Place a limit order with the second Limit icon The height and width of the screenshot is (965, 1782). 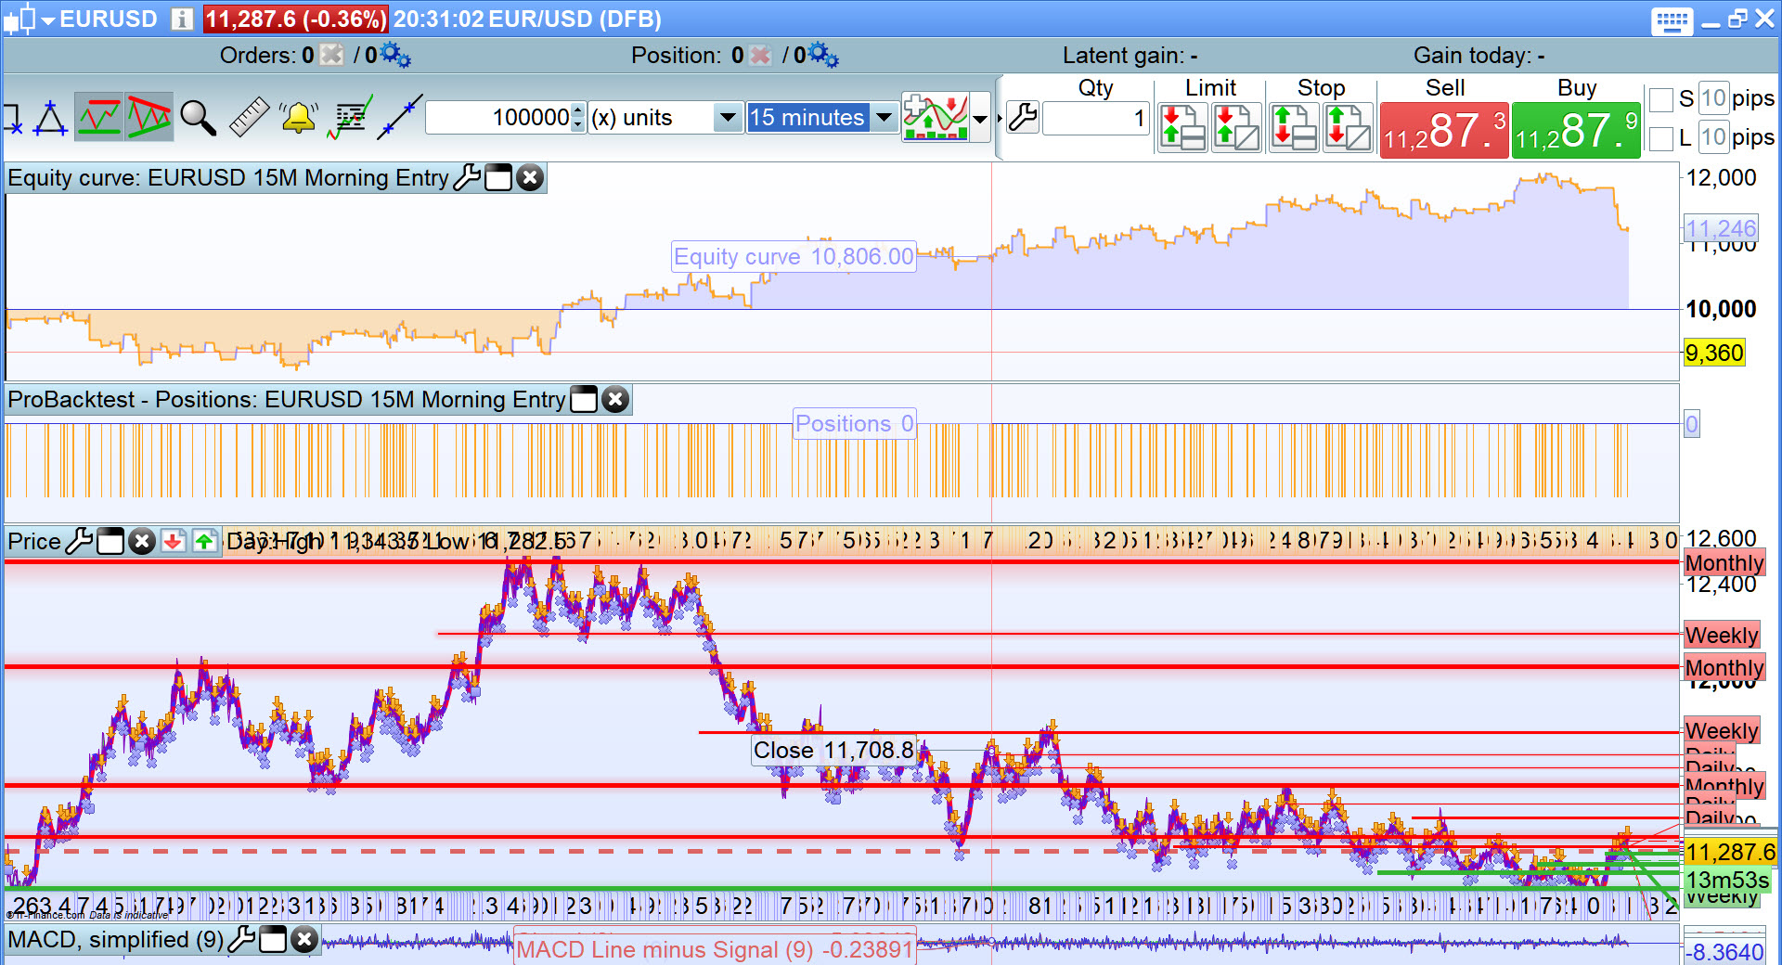(x=1236, y=127)
